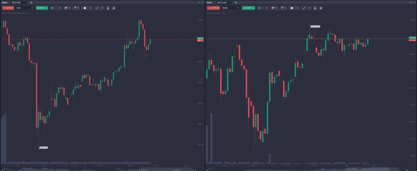Screen dimensions: 417x171
Task: Click the BTC/USD symbol input field
Action: (x=19, y=2)
